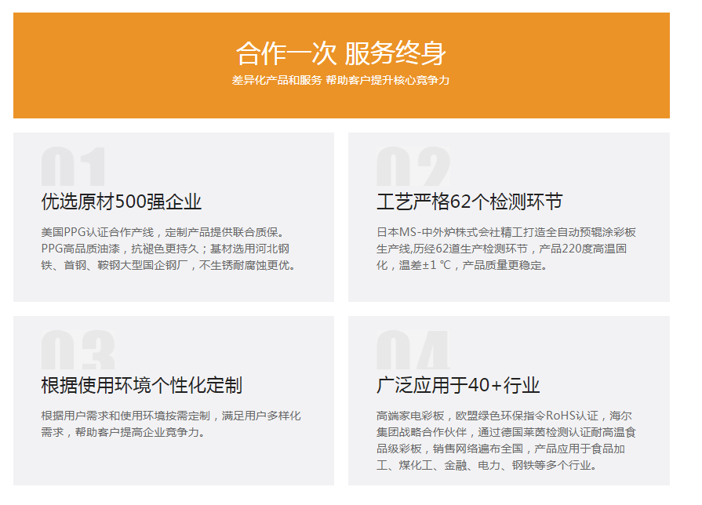
Task: Click the faded 04 number graphic
Action: (x=413, y=351)
